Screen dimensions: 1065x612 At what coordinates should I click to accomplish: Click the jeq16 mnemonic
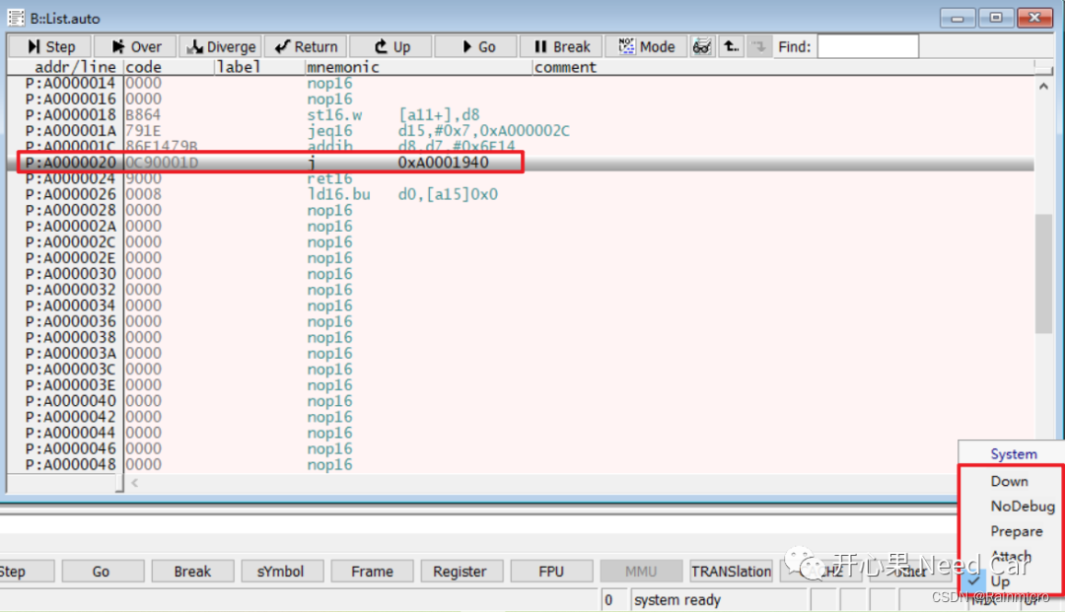[x=329, y=130]
